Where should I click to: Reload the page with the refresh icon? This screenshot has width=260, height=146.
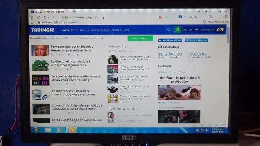(39, 17)
